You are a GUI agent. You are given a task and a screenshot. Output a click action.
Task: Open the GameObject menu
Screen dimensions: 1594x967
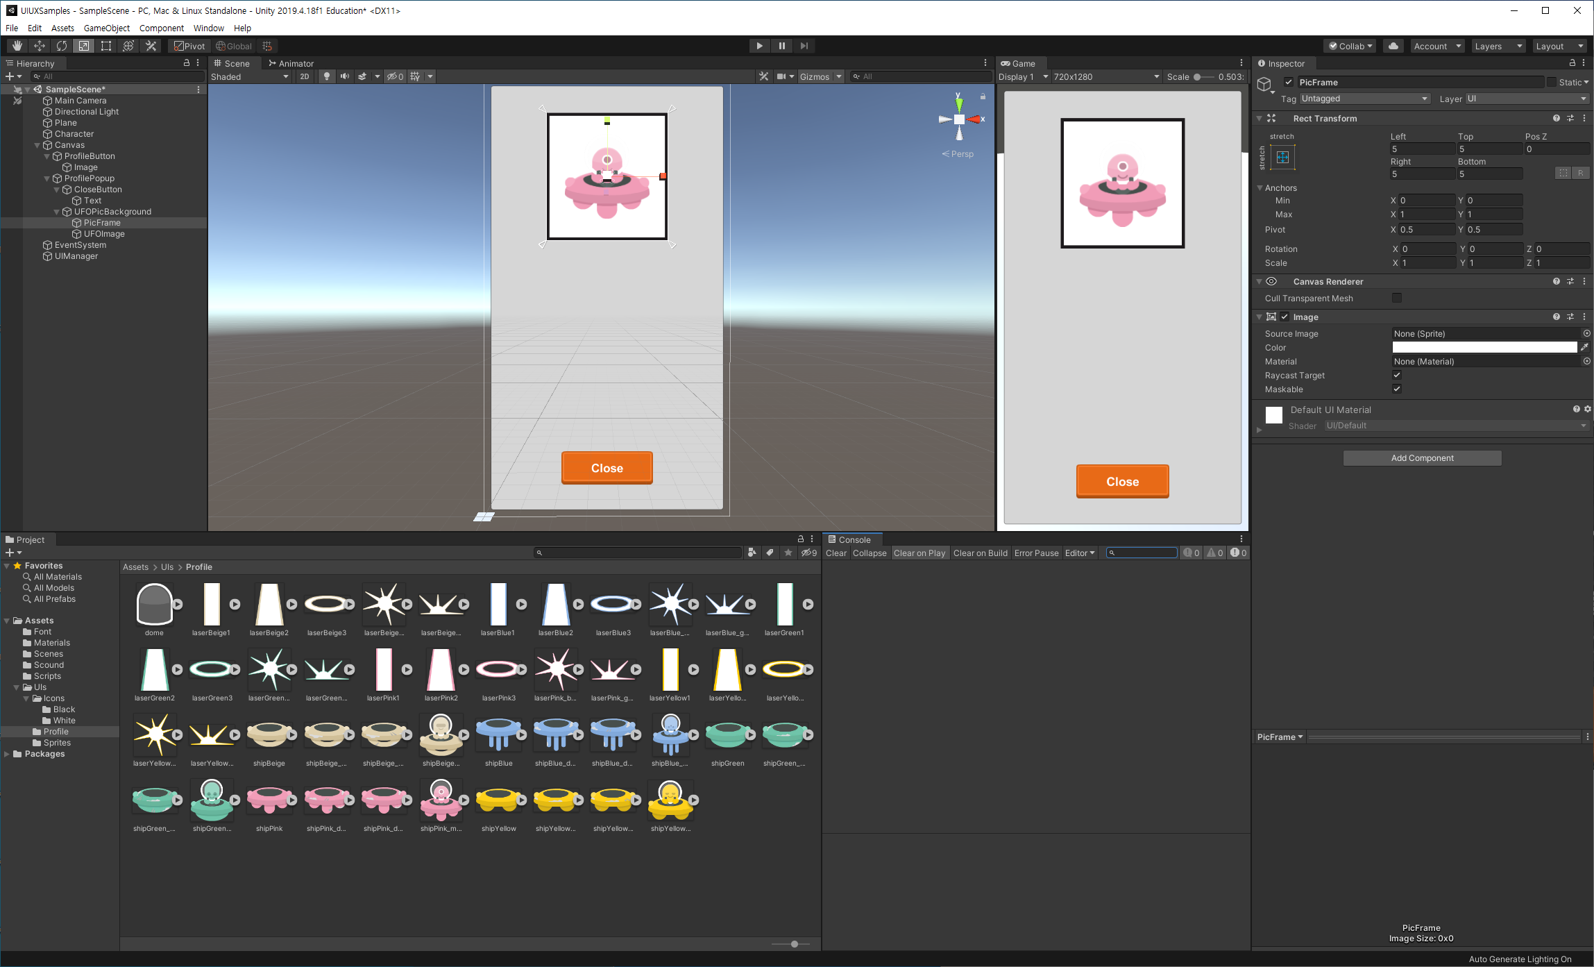(106, 28)
